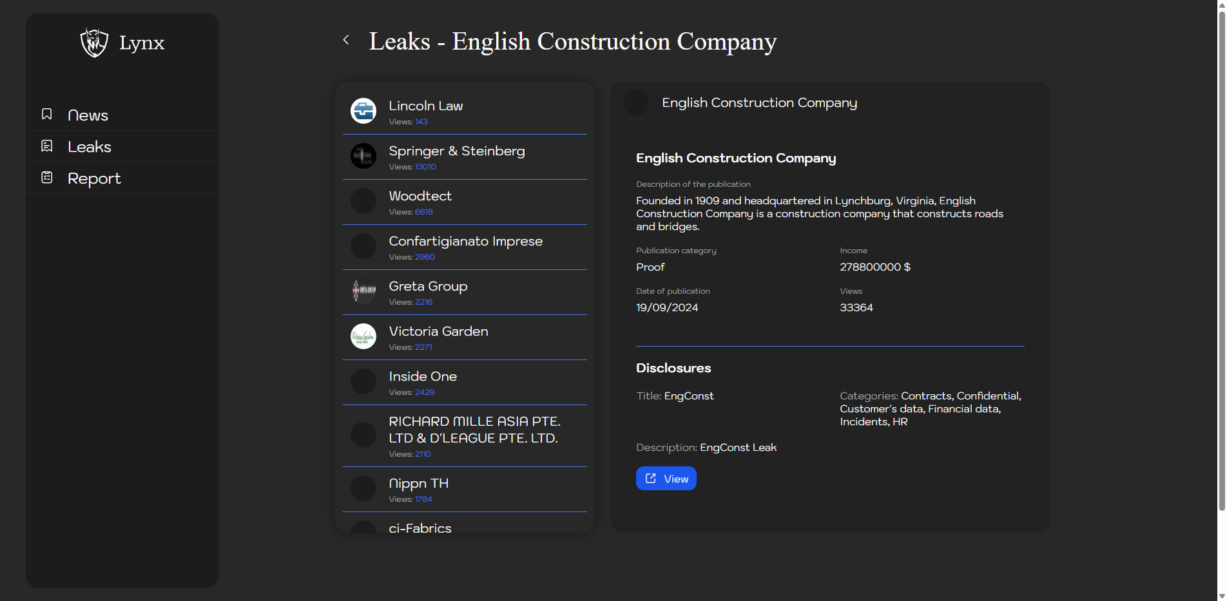Select Confartigianato Imprese entry
The image size is (1227, 601).
(465, 242)
